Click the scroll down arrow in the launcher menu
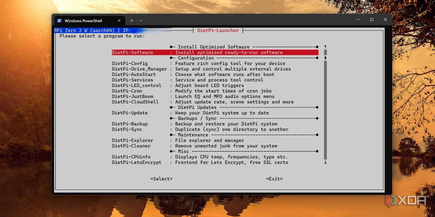This screenshot has width=435, height=217. 325,162
